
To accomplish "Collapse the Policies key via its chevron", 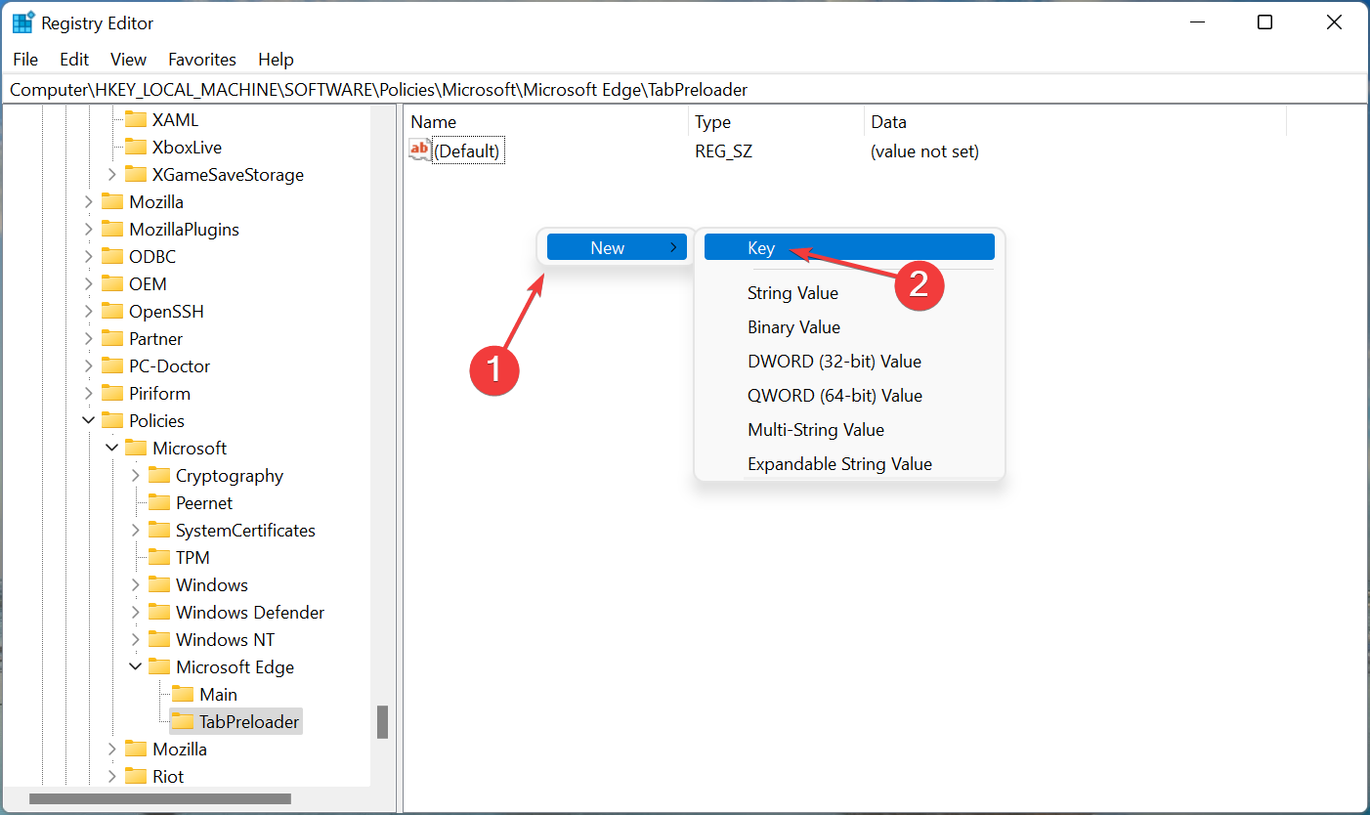I will tap(87, 420).
